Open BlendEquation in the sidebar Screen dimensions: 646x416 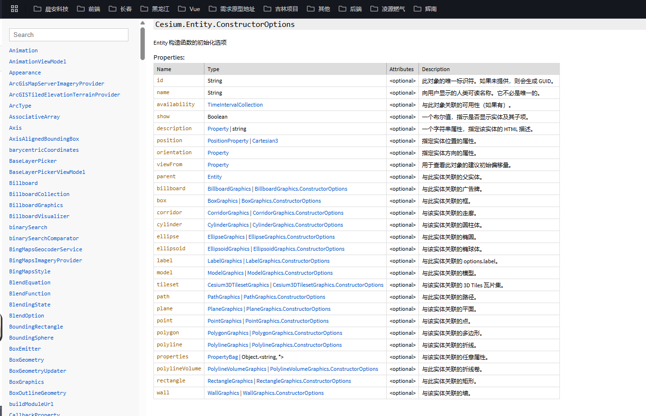pyautogui.click(x=30, y=282)
